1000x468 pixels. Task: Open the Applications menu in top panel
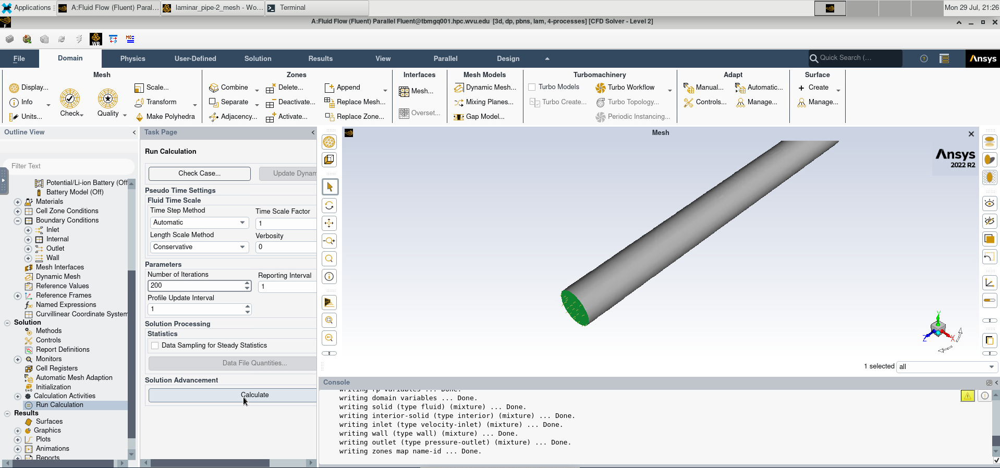[x=27, y=8]
